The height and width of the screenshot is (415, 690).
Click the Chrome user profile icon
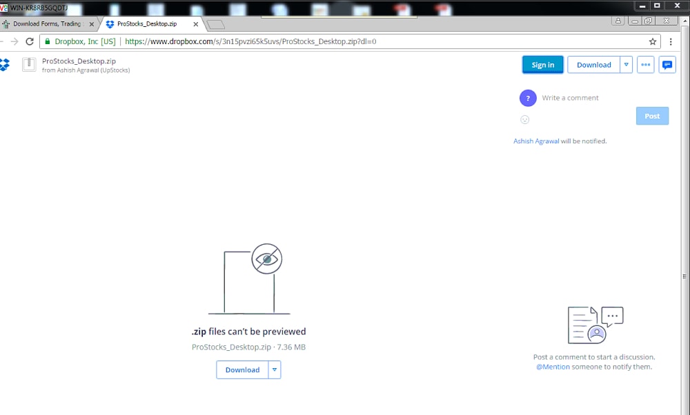pyautogui.click(x=618, y=21)
